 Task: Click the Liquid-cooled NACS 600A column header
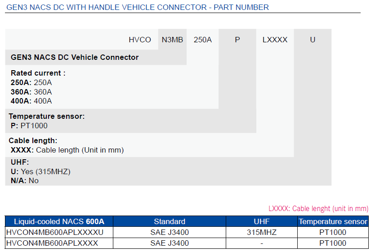[59, 221]
